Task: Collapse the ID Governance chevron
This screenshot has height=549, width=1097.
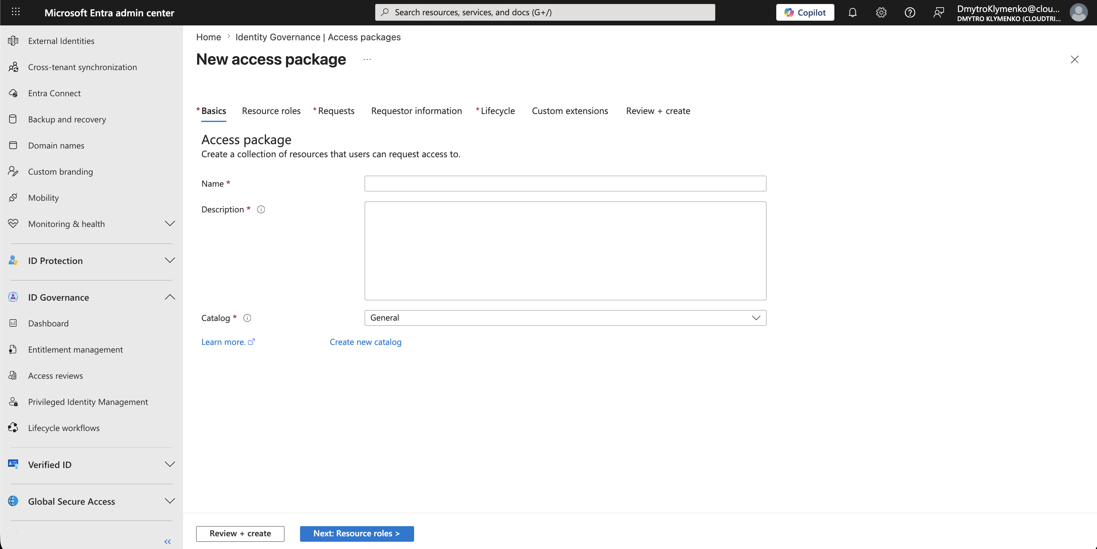Action: click(x=170, y=297)
